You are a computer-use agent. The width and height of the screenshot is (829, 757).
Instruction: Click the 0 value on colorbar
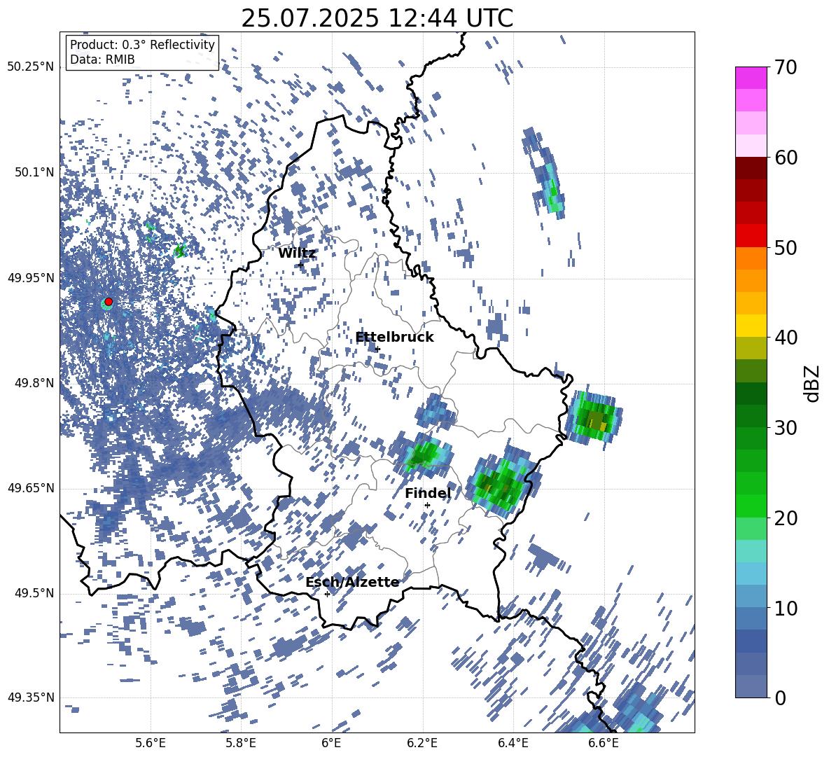(x=779, y=697)
